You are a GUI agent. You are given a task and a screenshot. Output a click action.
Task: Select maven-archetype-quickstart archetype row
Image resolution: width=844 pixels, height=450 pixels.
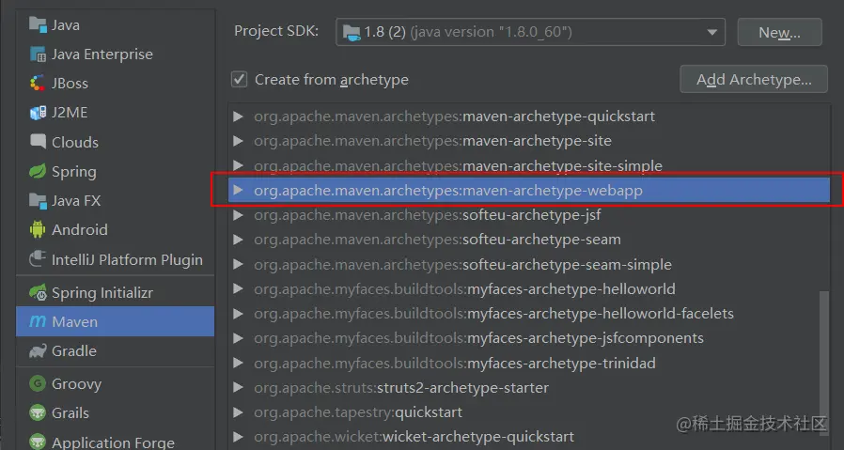click(x=528, y=116)
